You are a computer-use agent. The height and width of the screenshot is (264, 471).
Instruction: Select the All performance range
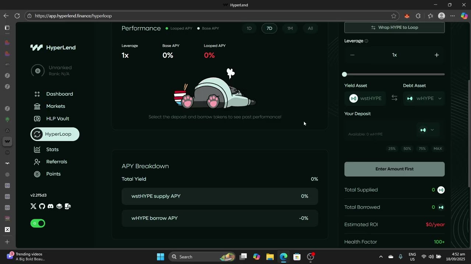point(310,28)
